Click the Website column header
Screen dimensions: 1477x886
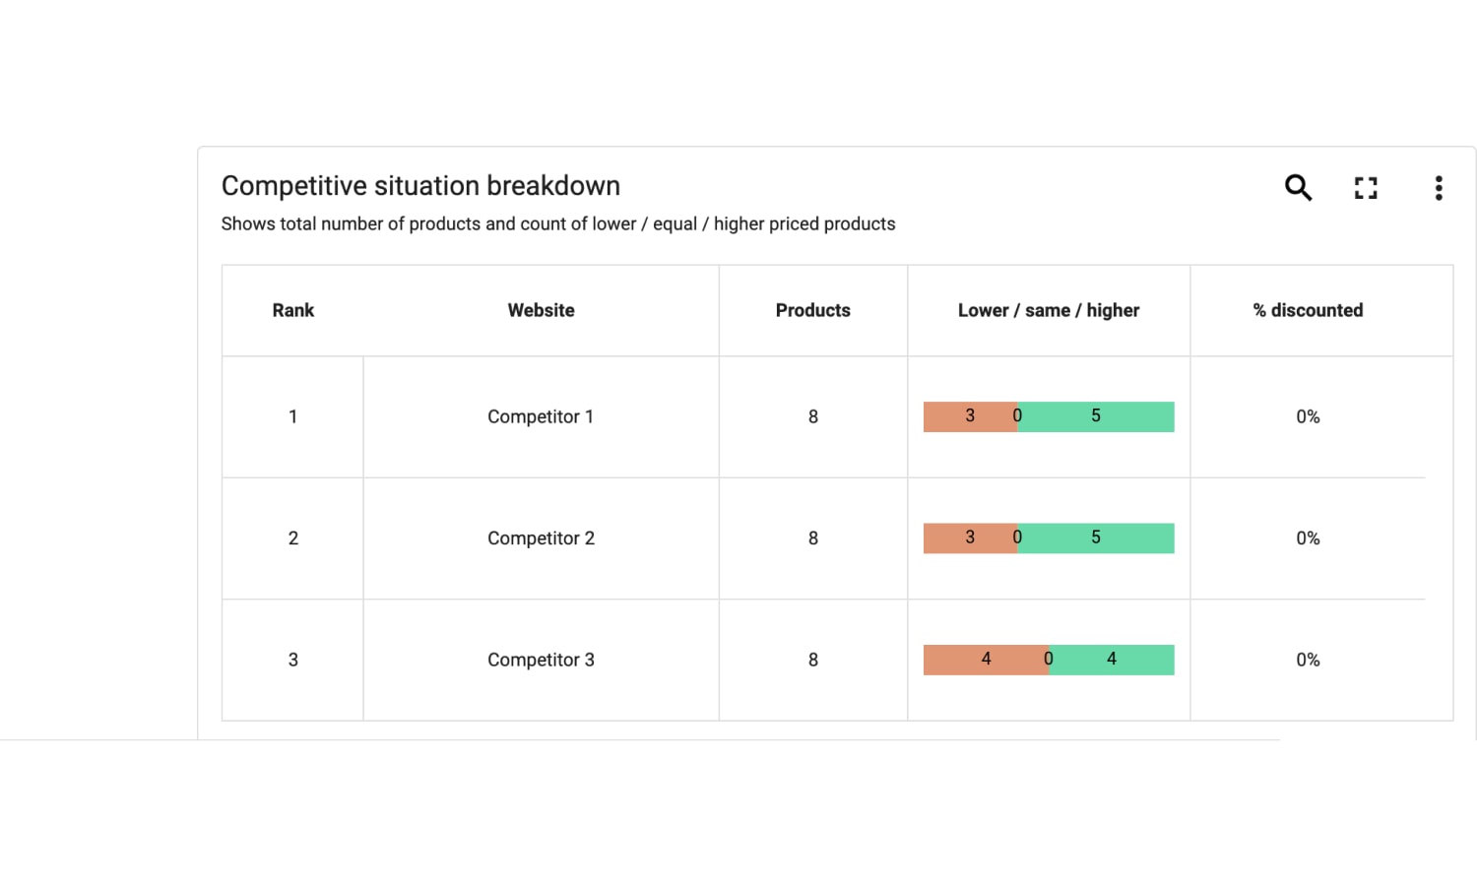[541, 310]
